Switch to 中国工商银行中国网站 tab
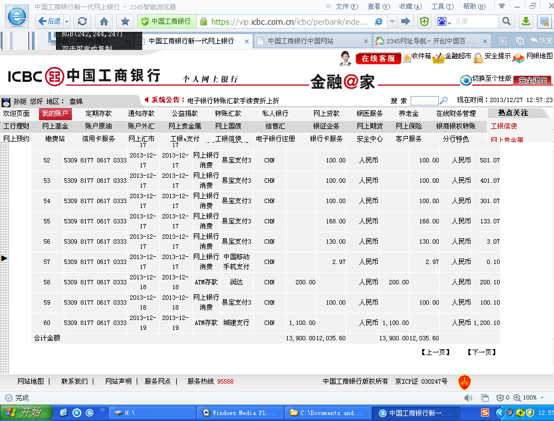Viewport: 554px width, 421px height. click(x=300, y=41)
